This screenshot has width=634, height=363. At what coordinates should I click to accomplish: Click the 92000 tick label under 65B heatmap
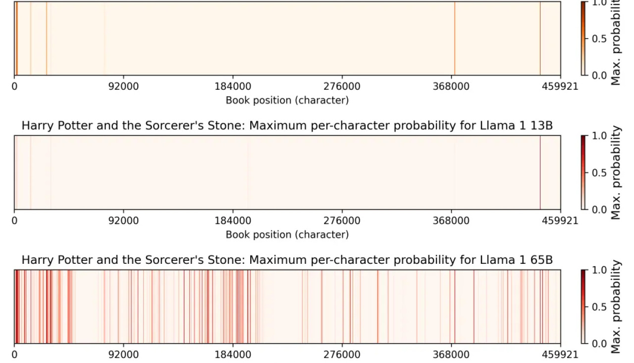(123, 355)
